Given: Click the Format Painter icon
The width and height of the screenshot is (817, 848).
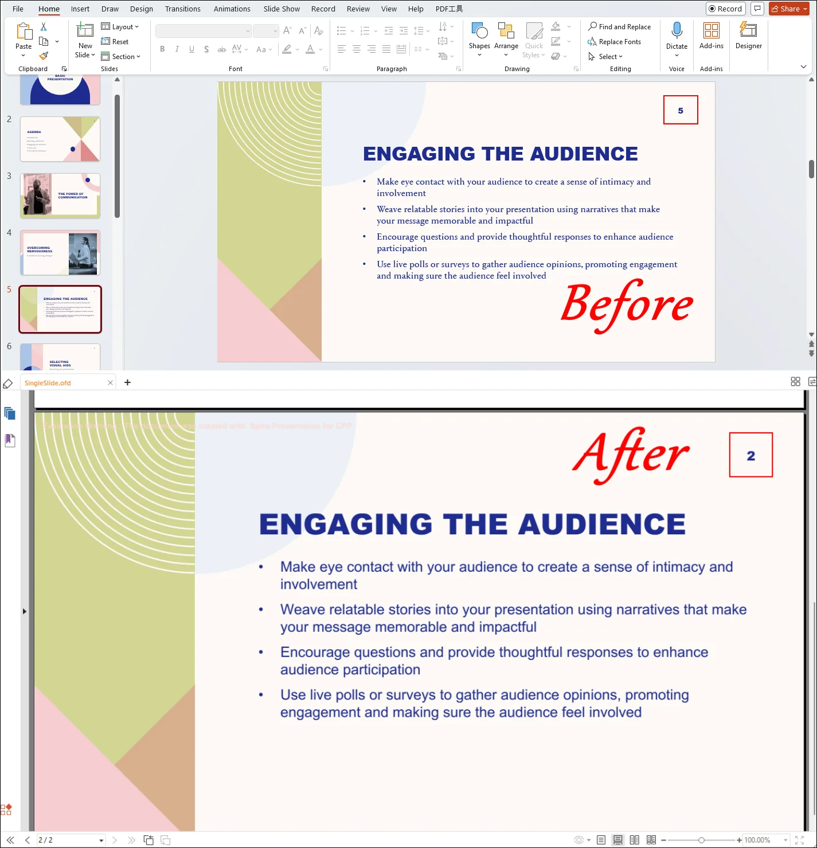Looking at the screenshot, I should pyautogui.click(x=44, y=56).
